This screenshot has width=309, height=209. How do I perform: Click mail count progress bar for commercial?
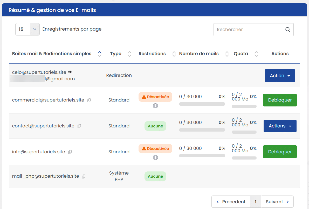click(202, 104)
